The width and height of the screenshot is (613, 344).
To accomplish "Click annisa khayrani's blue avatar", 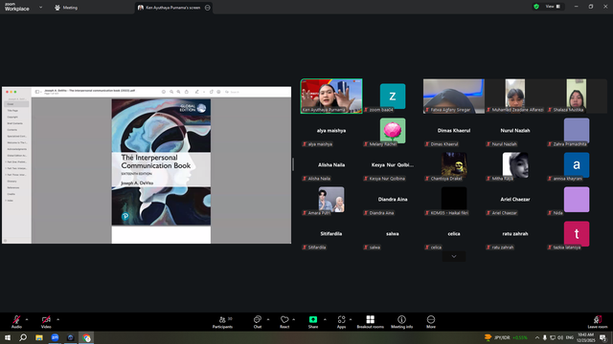I will click(x=577, y=165).
